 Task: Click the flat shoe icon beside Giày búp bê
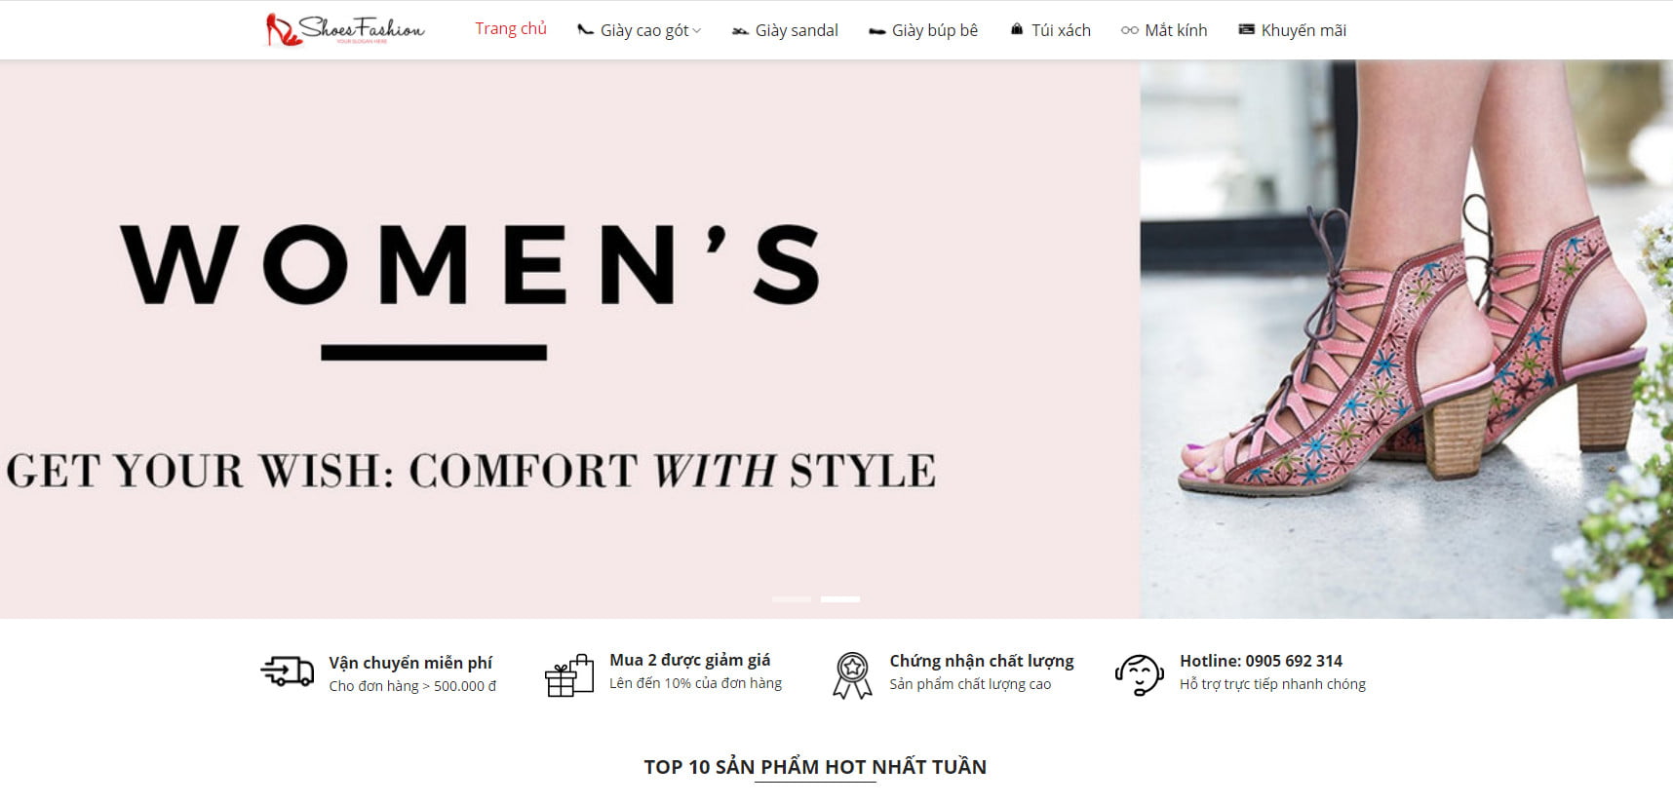(876, 31)
